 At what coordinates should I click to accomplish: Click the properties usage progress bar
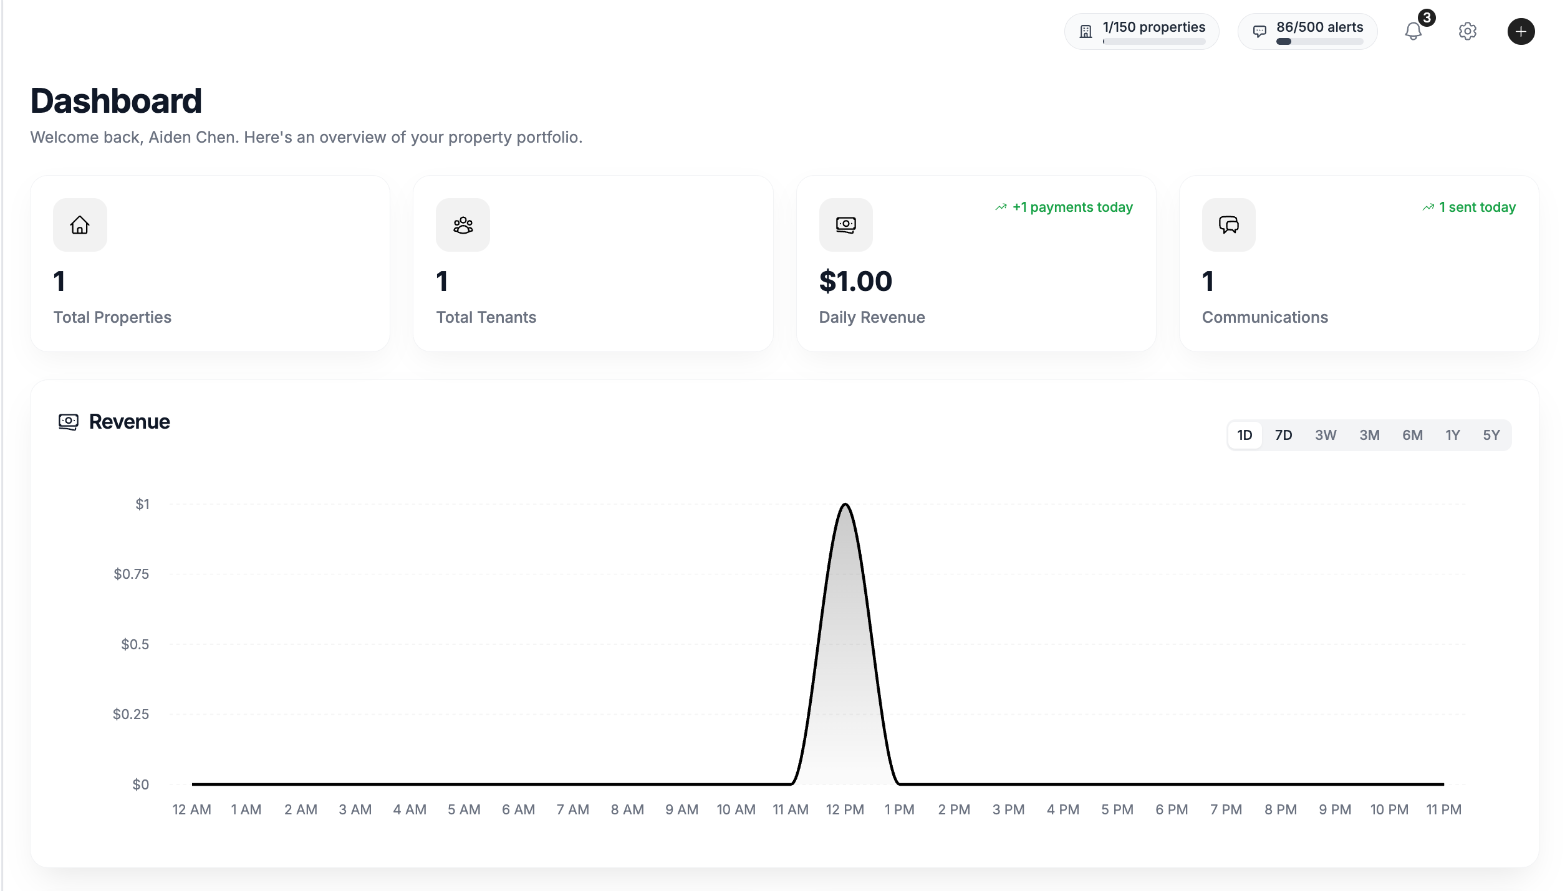tap(1153, 42)
